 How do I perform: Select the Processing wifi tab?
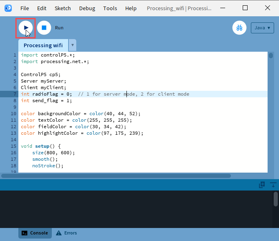(x=43, y=46)
